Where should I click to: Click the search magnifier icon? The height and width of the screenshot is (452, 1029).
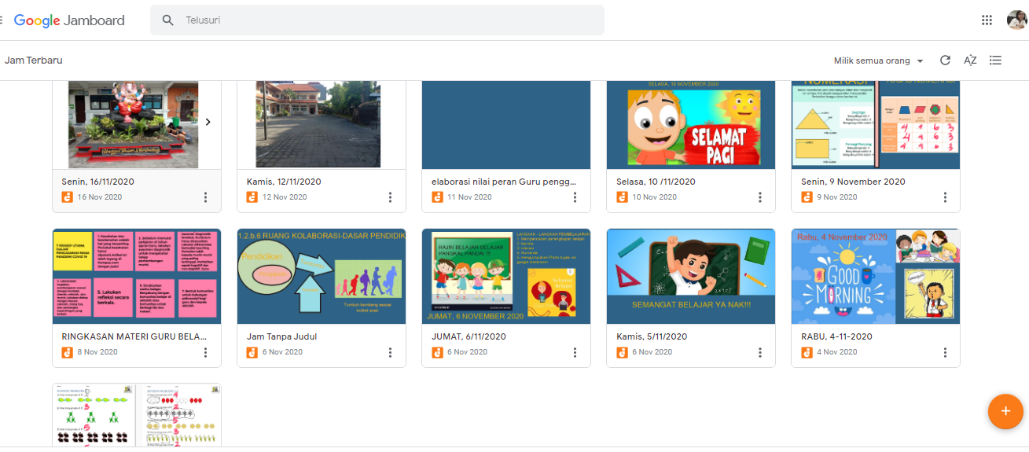coord(167,20)
